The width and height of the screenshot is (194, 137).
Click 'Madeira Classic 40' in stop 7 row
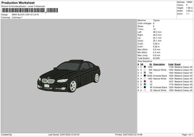pyautogui.click(x=183, y=84)
